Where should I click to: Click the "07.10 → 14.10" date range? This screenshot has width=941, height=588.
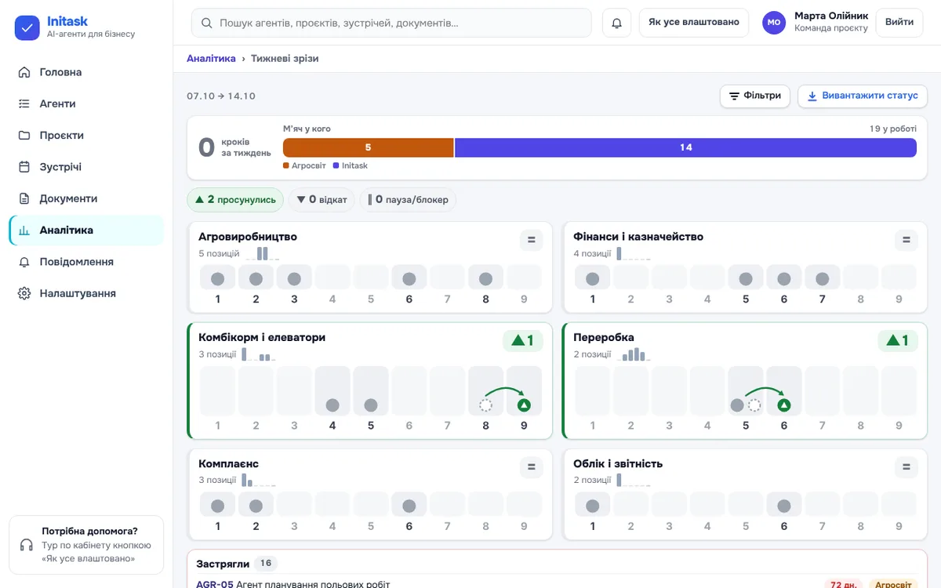[x=221, y=96]
